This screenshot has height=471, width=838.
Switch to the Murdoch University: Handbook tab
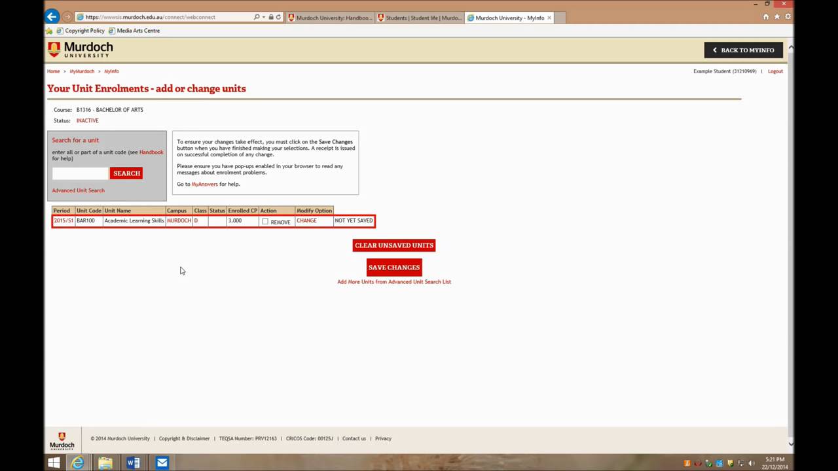pyautogui.click(x=330, y=18)
